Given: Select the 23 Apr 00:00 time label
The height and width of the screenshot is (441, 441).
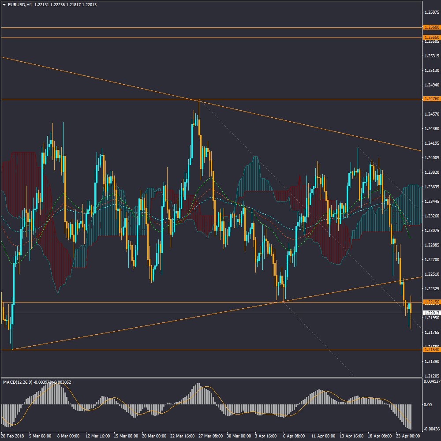Looking at the screenshot, I should tap(408, 436).
